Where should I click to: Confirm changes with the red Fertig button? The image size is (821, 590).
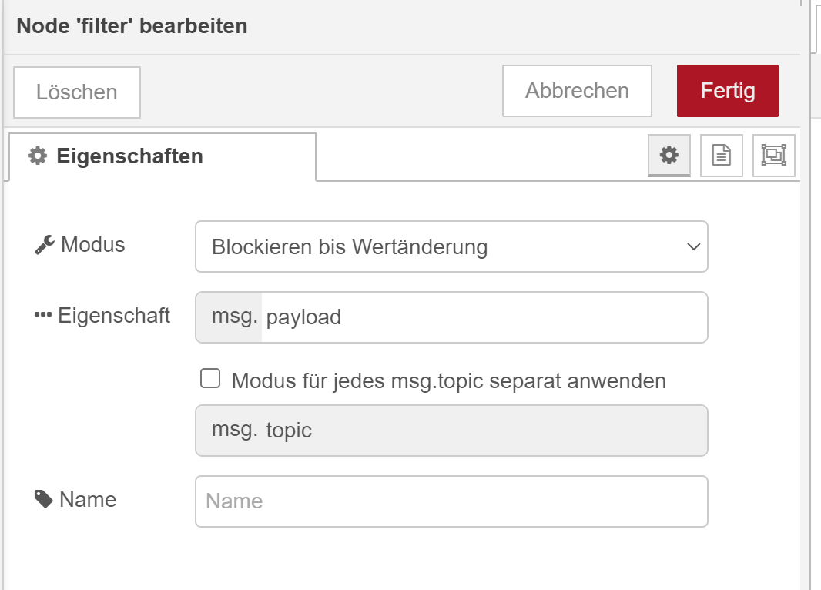point(727,91)
